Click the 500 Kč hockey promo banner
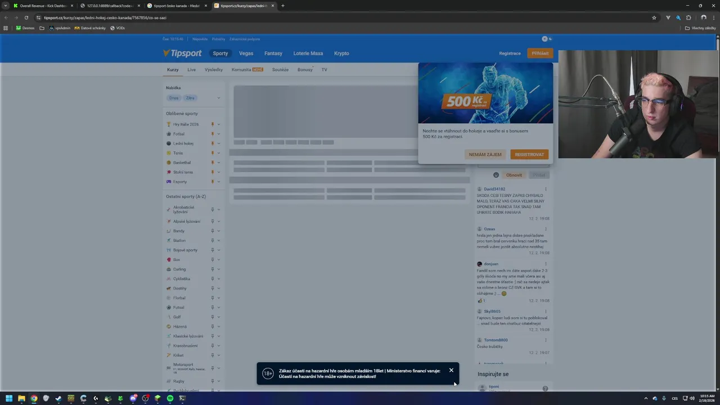 point(485,93)
